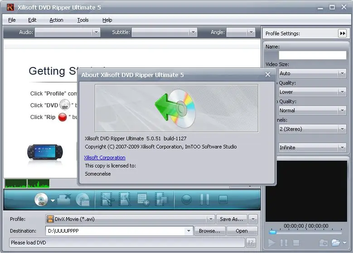This screenshot has width=353, height=253.
Task: Open the arrow next to snapshot folder
Action: pos(344,243)
